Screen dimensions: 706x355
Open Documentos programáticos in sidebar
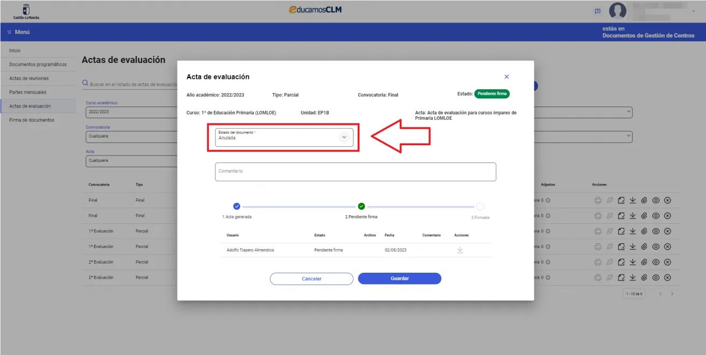coord(38,65)
